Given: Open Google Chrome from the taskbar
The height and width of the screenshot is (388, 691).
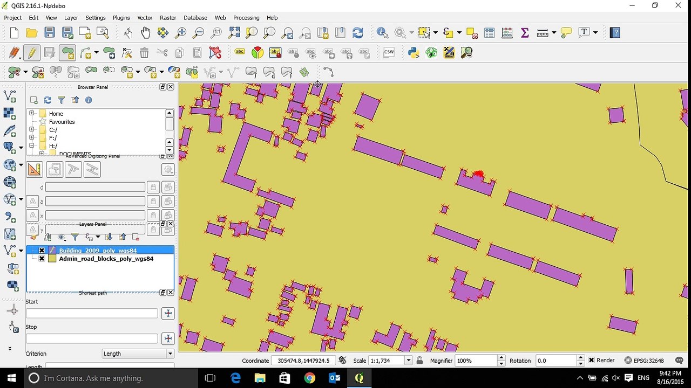Looking at the screenshot, I should coord(309,378).
